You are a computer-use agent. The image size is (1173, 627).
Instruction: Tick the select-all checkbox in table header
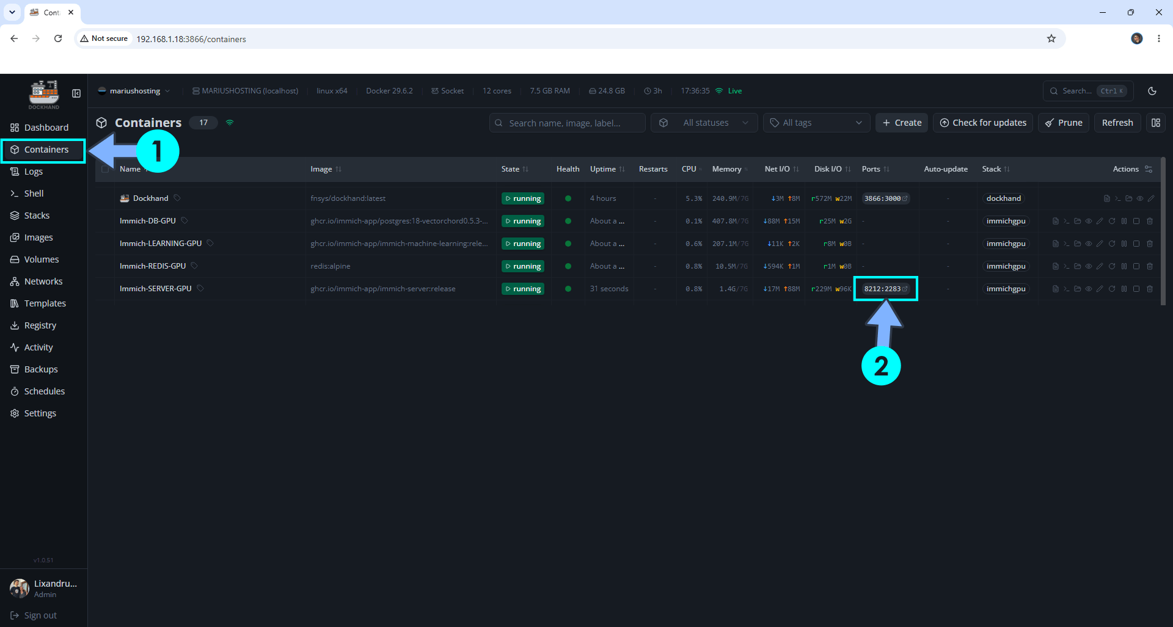pos(105,169)
